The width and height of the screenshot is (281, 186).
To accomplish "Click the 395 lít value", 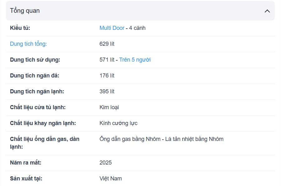I will [x=107, y=91].
